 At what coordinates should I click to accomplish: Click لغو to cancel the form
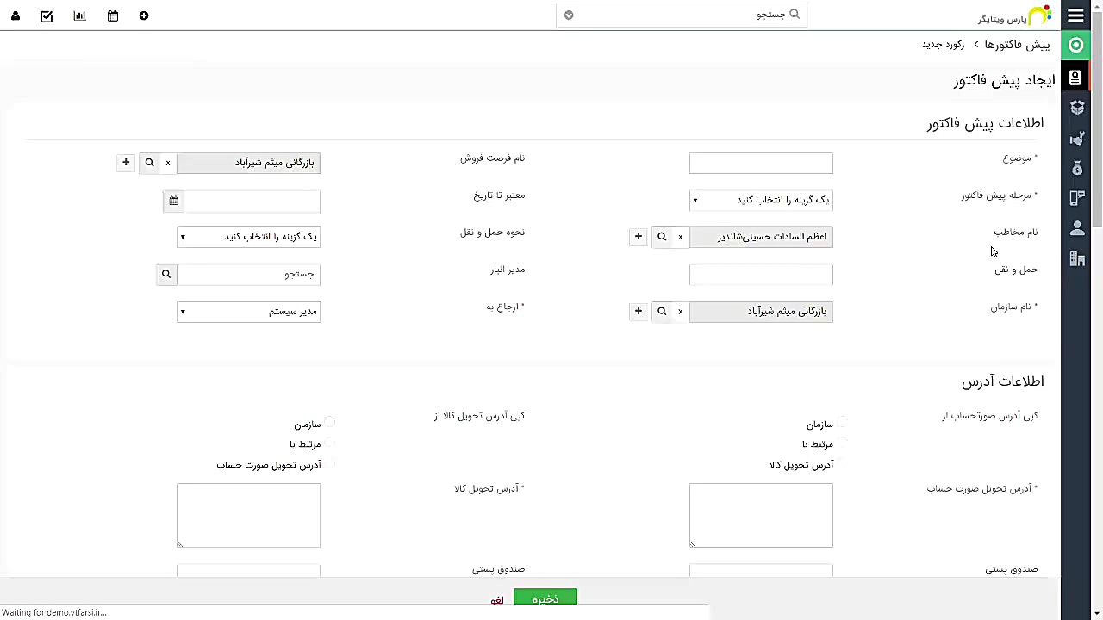[496, 599]
